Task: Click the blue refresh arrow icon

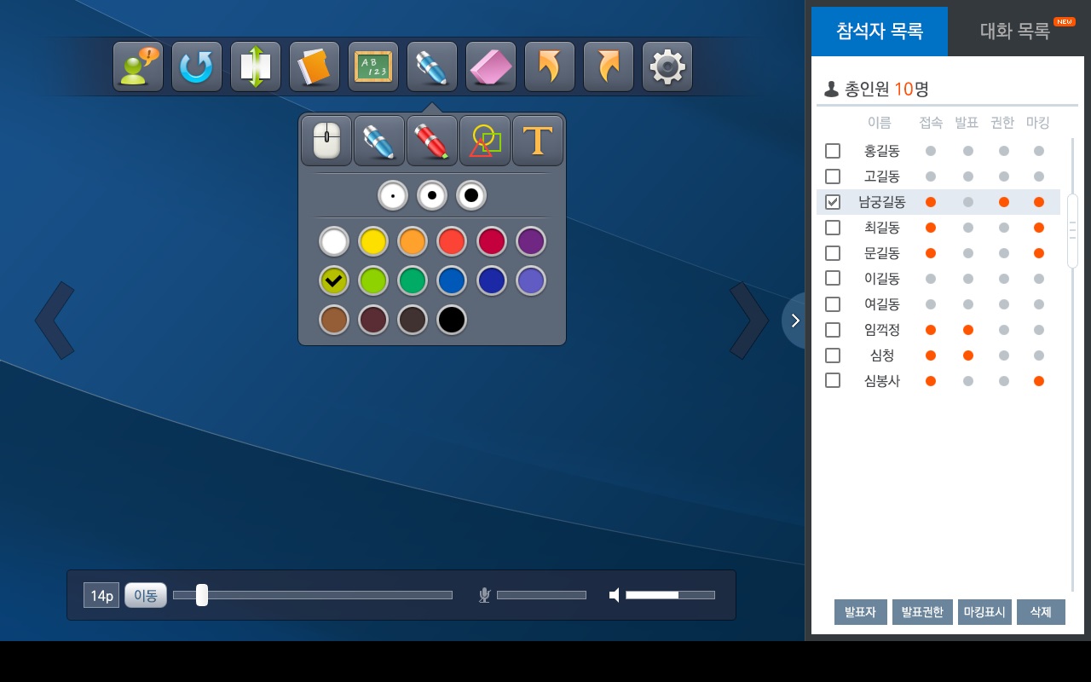Action: point(197,66)
